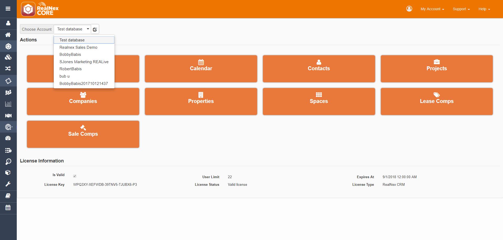Viewport: 503px width, 240px height.
Task: Open the bar chart sidebar icon
Action: 8,104
